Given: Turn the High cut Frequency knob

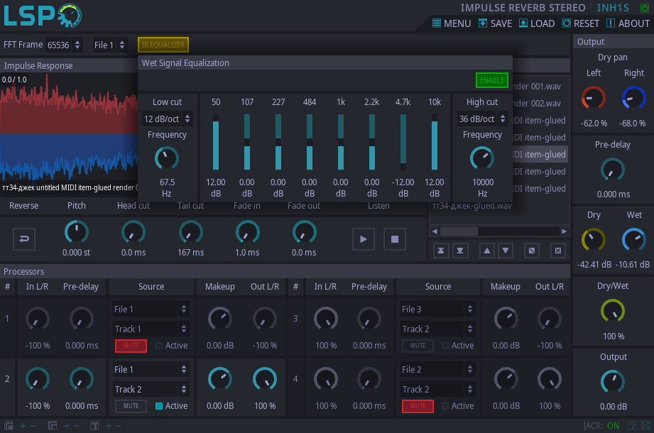Looking at the screenshot, I should click(x=482, y=158).
